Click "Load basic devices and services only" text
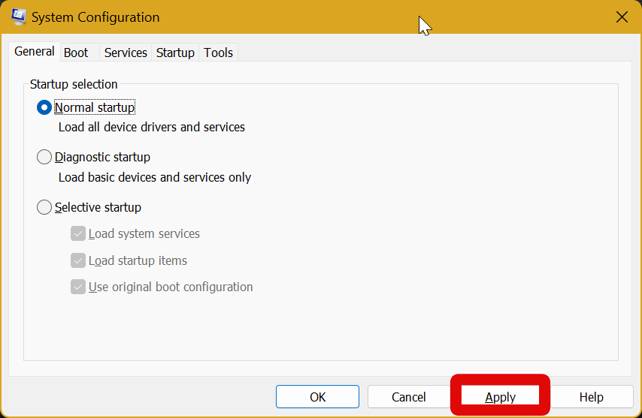 (155, 178)
